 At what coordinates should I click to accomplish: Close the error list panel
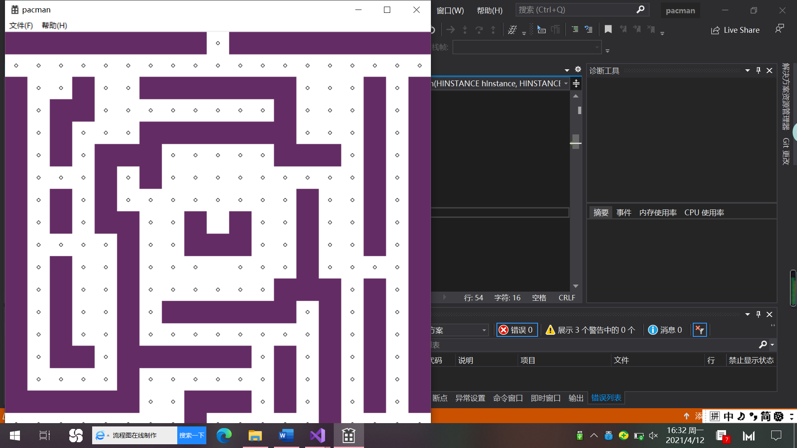pyautogui.click(x=769, y=314)
